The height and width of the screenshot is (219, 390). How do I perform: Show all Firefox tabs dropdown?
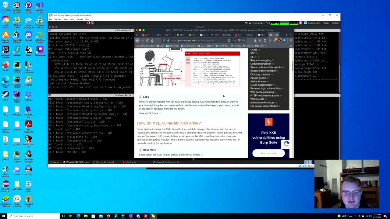click(x=291, y=35)
